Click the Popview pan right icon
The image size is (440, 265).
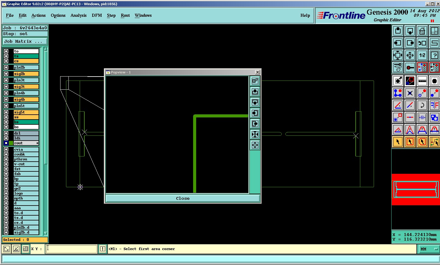point(255,124)
